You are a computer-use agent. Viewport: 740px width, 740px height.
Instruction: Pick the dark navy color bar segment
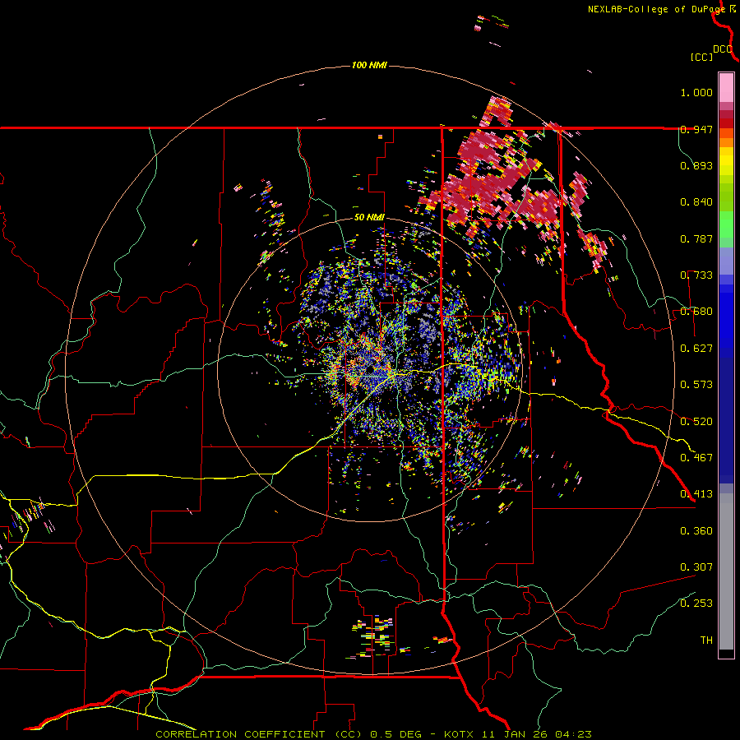tap(726, 415)
